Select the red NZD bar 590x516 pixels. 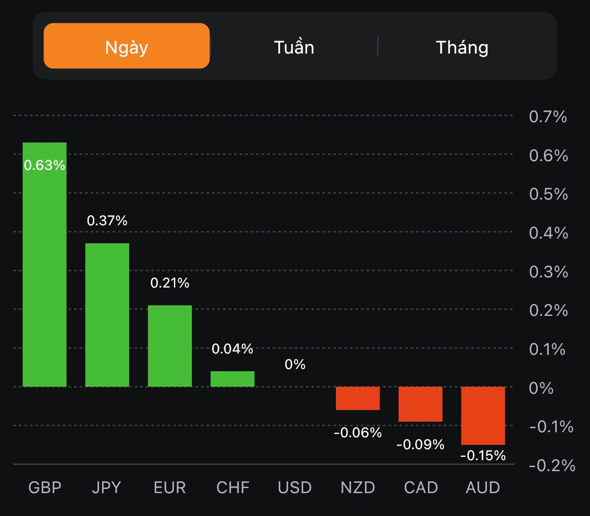click(x=357, y=398)
